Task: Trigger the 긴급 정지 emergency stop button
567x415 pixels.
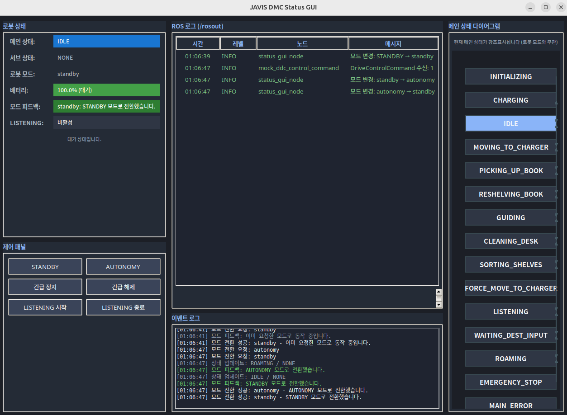Action: [x=45, y=287]
